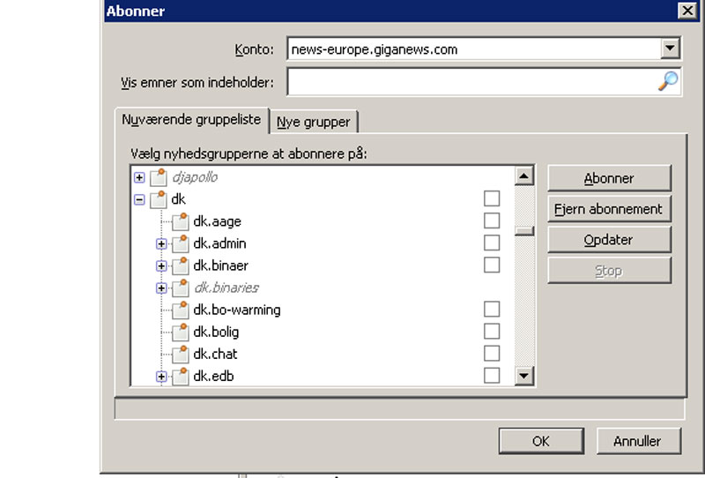Click the dk.binaries group icon
This screenshot has height=478, width=705.
tap(180, 288)
